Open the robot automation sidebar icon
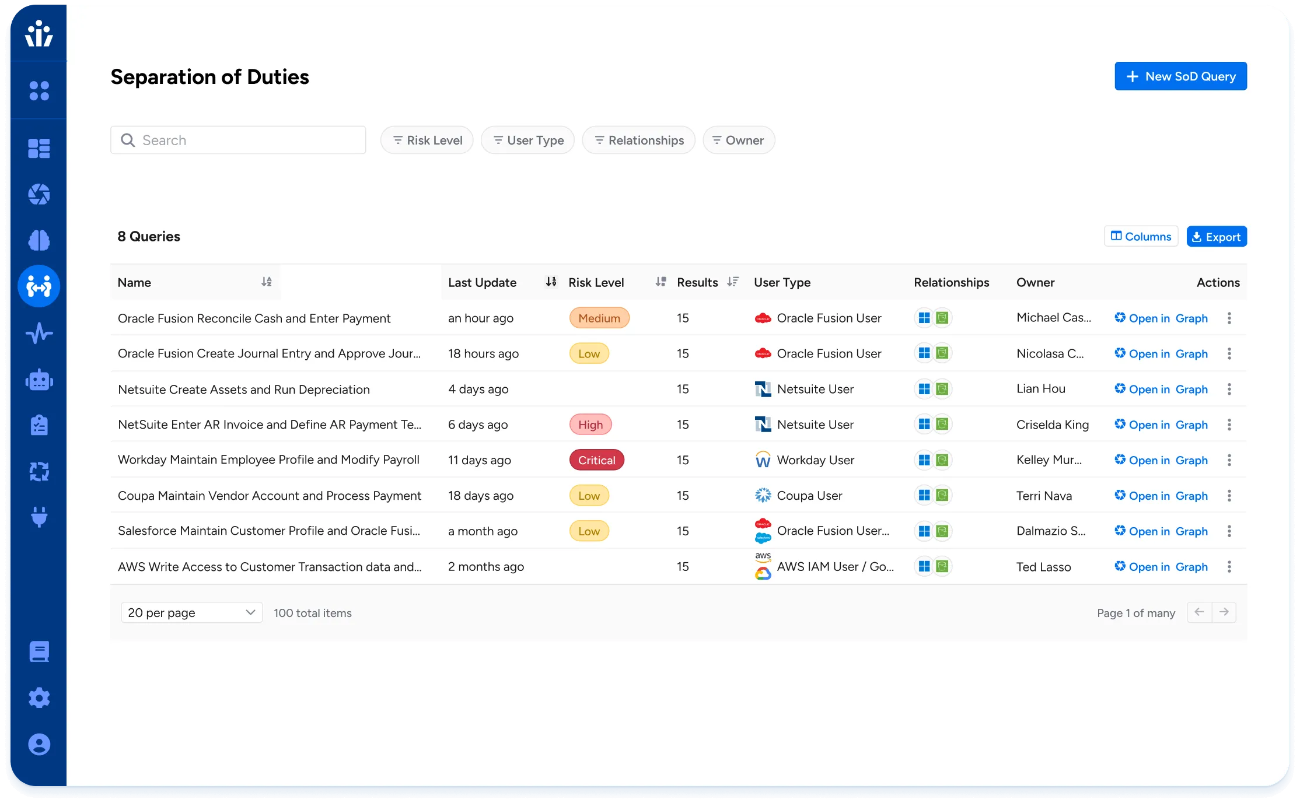Image resolution: width=1300 pixels, height=803 pixels. 39,380
